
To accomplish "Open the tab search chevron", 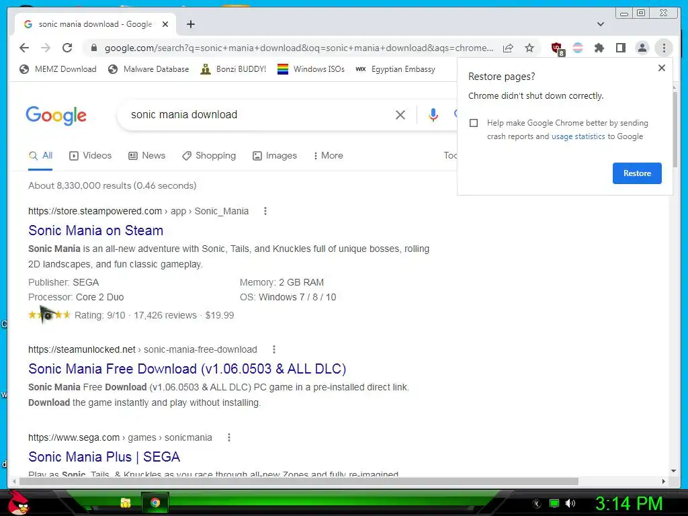I will pos(601,24).
